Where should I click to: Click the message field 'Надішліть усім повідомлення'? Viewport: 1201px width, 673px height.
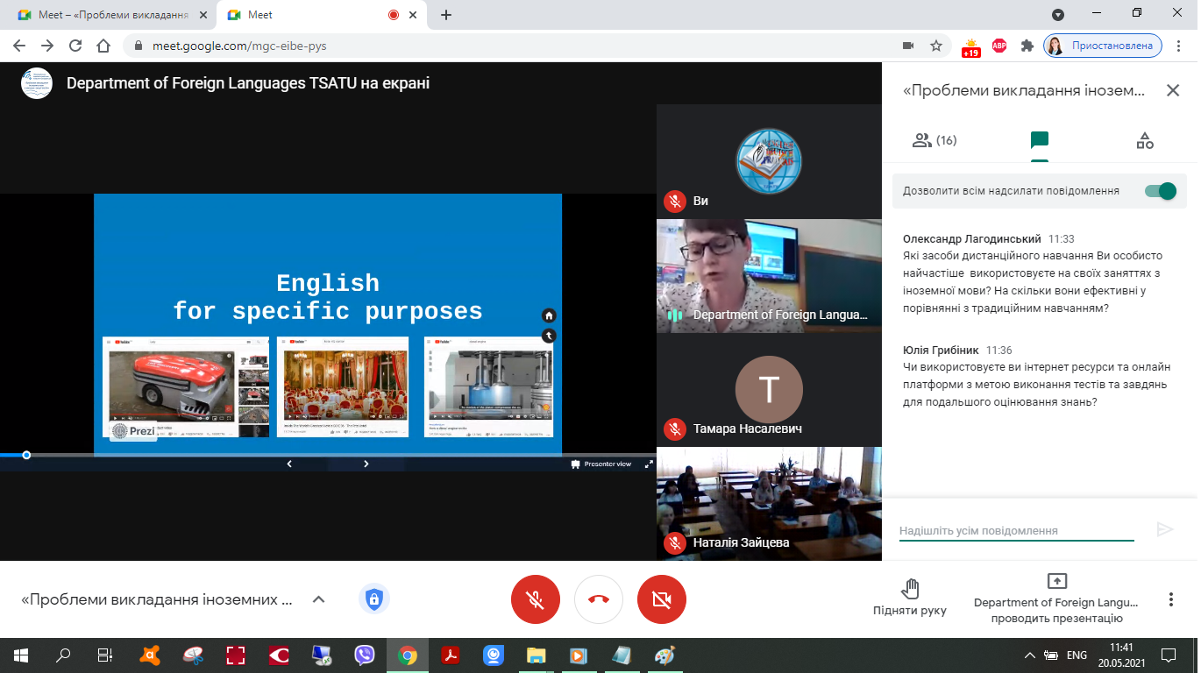(1017, 530)
